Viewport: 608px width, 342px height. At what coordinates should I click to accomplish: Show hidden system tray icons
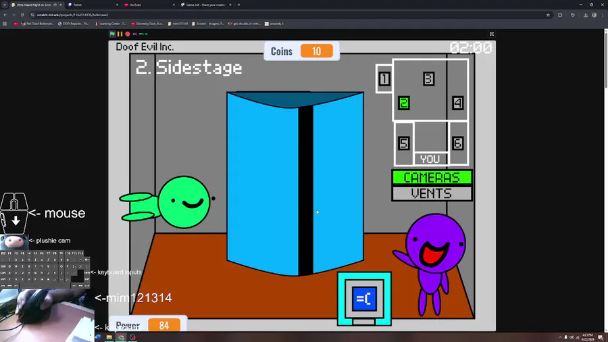pyautogui.click(x=560, y=337)
